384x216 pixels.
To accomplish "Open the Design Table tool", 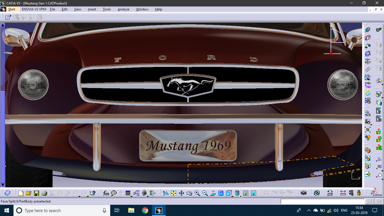I will pos(128,193).
